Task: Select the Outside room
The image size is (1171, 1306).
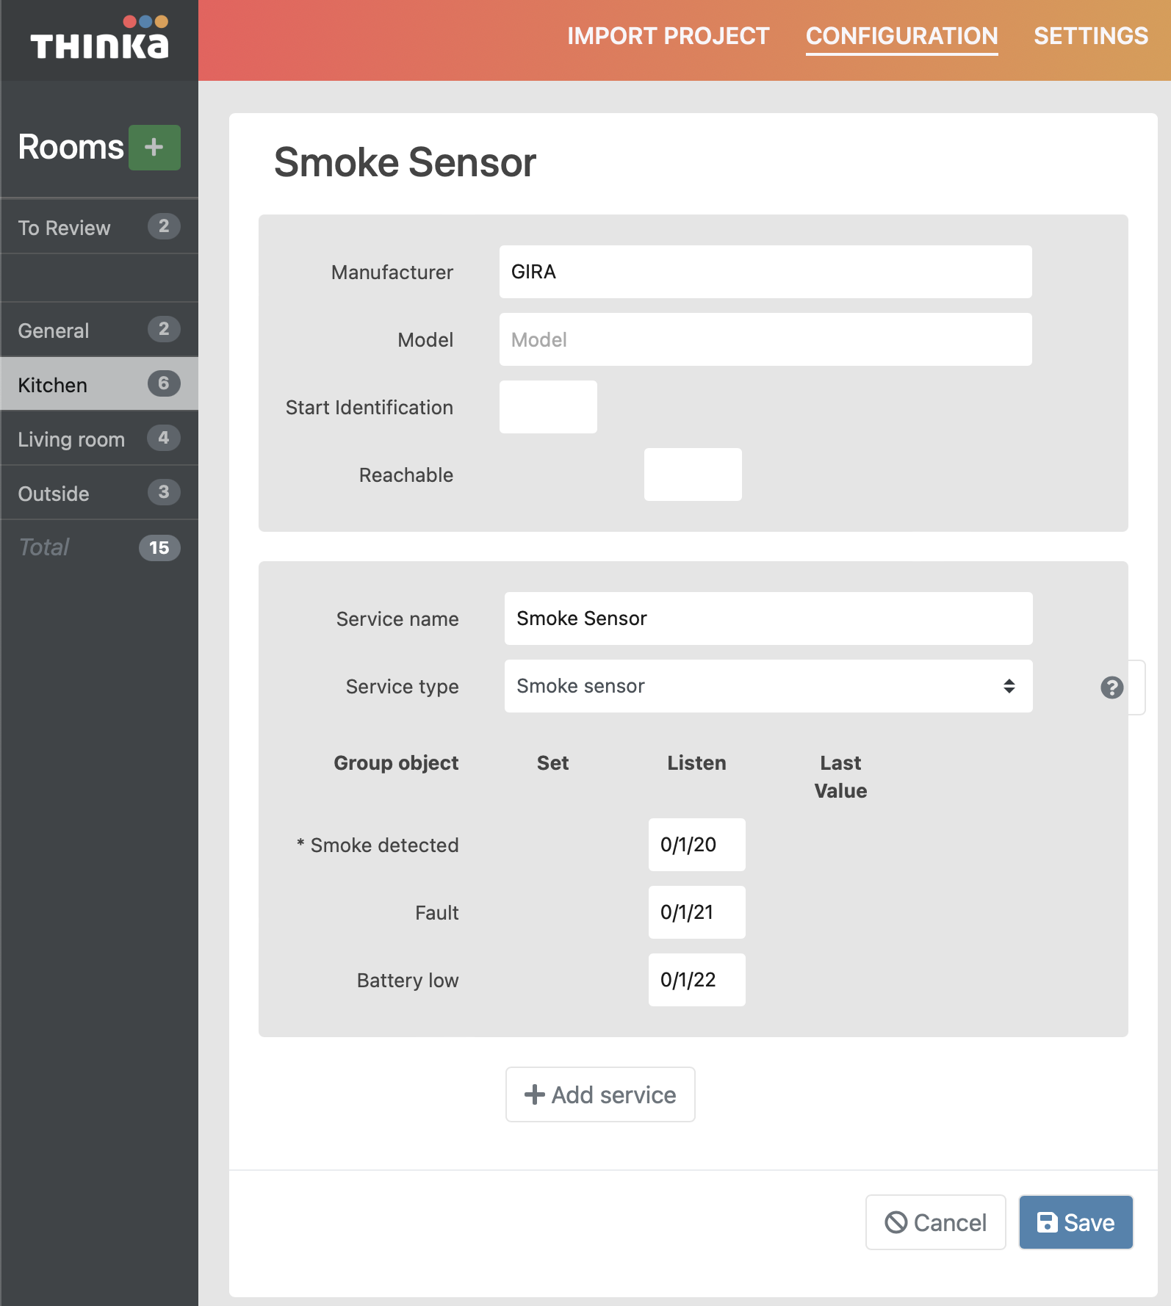Action: pos(54,494)
